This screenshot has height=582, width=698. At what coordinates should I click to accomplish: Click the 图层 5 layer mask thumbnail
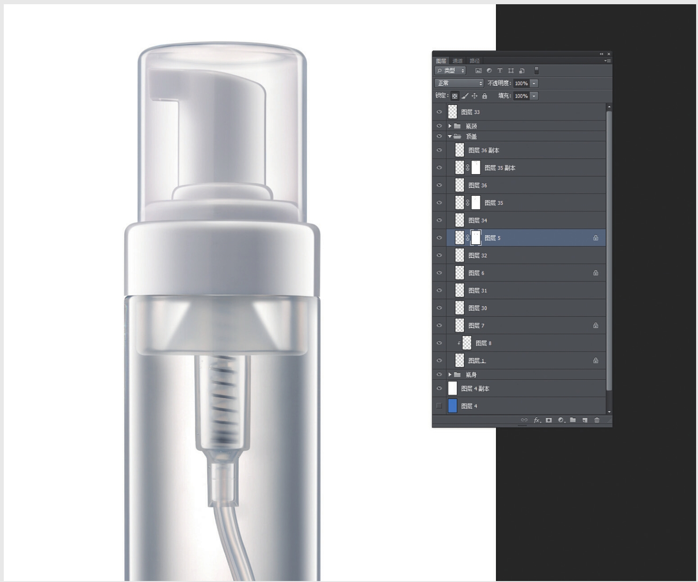pos(476,238)
